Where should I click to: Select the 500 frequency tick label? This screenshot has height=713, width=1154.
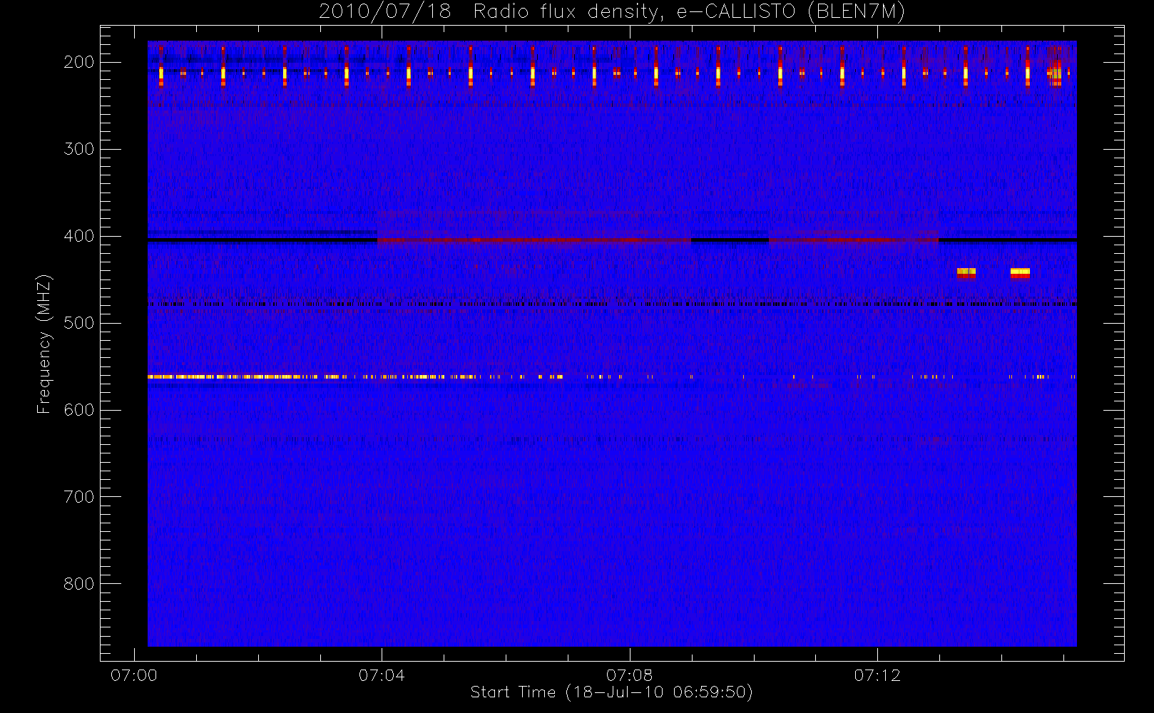point(78,323)
